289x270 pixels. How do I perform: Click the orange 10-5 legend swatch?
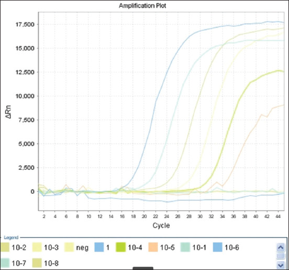point(153,247)
